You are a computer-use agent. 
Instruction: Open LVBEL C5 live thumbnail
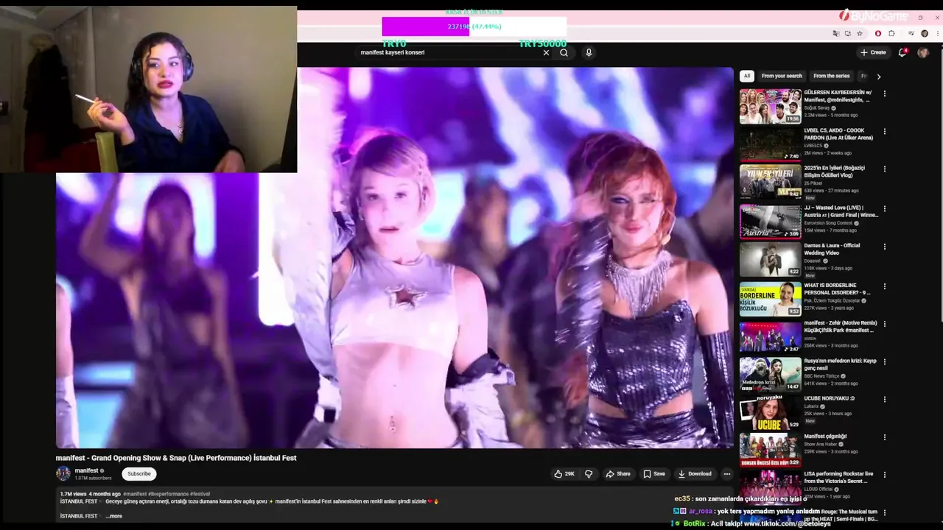770,144
